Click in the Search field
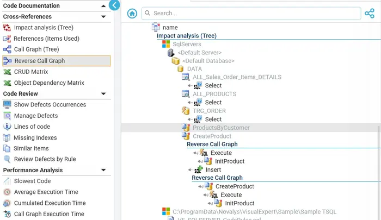This screenshot has height=220, width=381. tap(251, 14)
